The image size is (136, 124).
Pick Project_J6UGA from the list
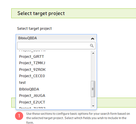(55, 96)
